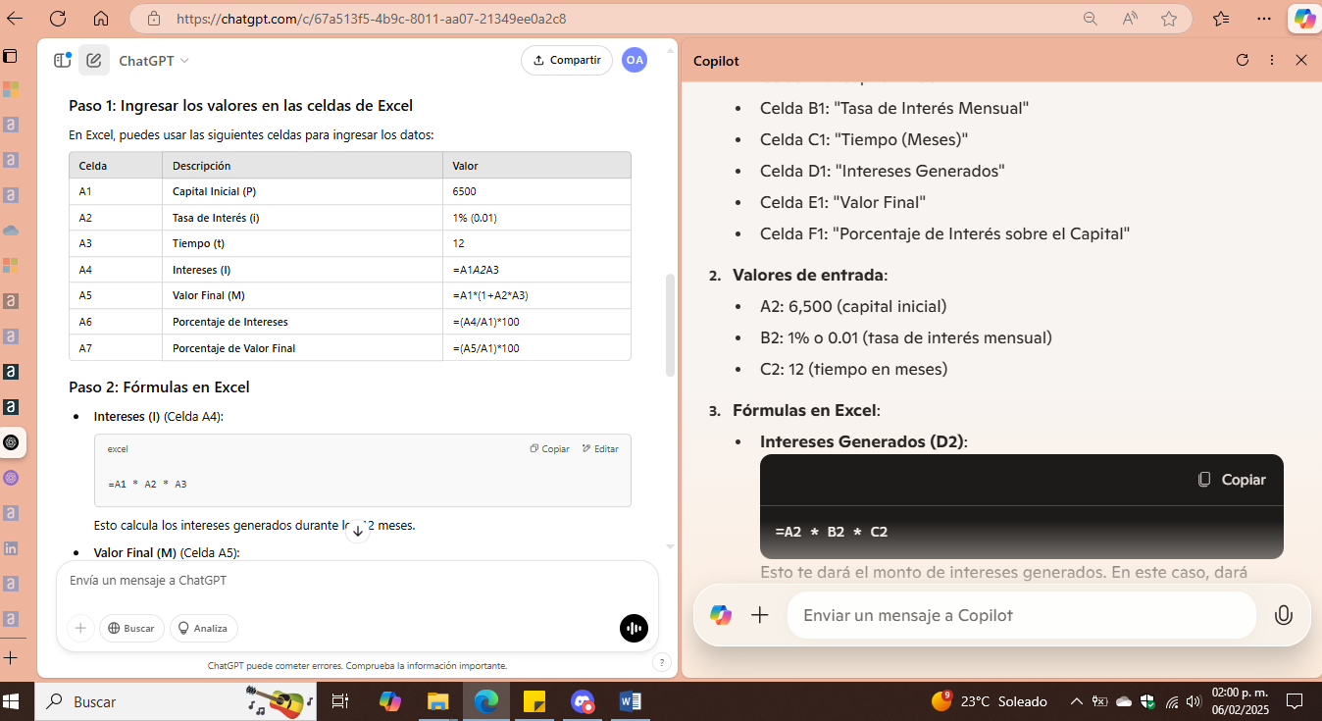
Task: Start ChatGPT voice mode button
Action: (634, 628)
